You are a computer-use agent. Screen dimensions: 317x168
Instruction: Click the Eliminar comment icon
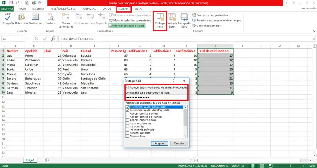[x=79, y=17]
